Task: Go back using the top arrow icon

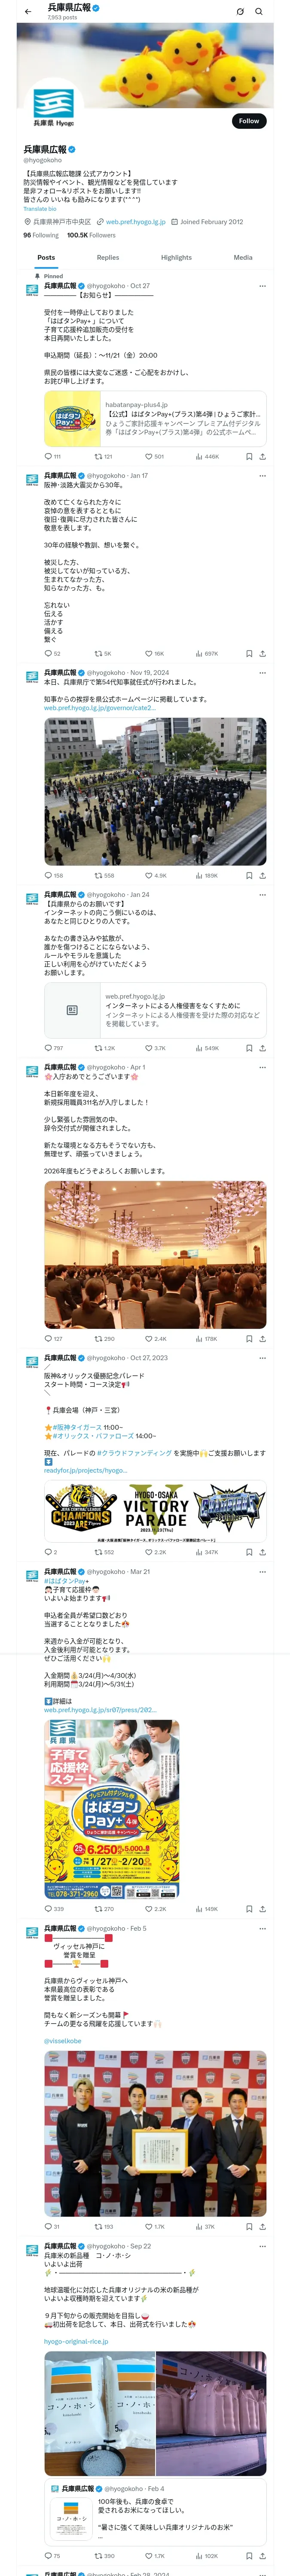Action: pyautogui.click(x=28, y=12)
